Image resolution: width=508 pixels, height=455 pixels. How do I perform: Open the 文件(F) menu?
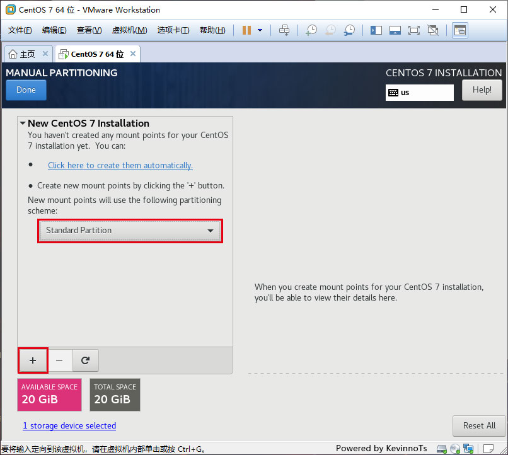coord(20,30)
